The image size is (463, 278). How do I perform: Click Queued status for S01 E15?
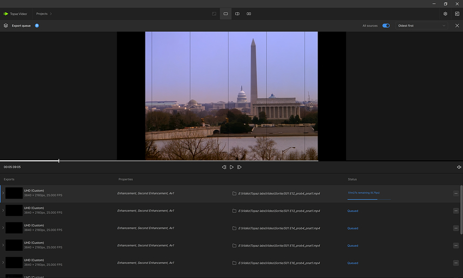pos(352,245)
